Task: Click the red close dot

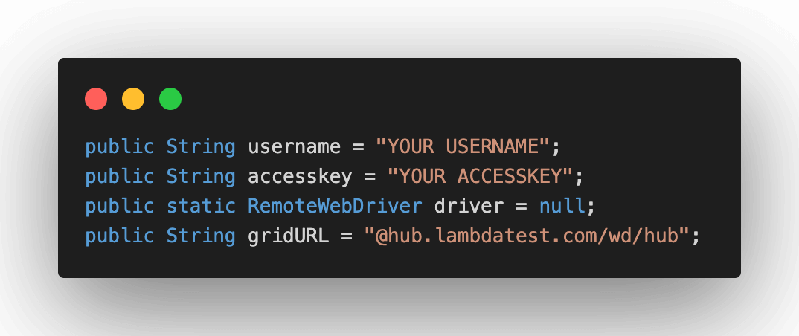Action: point(96,99)
